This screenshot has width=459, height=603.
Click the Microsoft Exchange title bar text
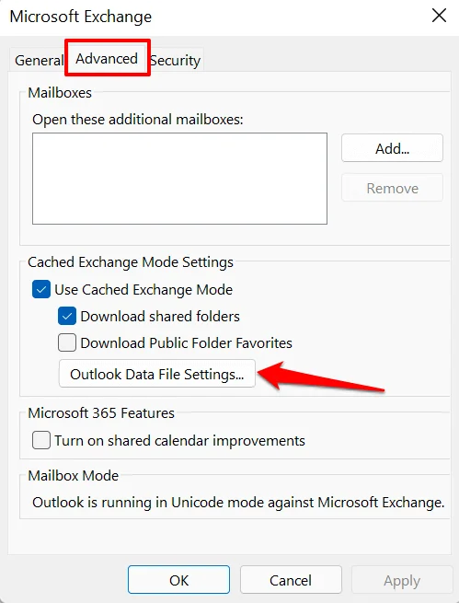point(81,17)
